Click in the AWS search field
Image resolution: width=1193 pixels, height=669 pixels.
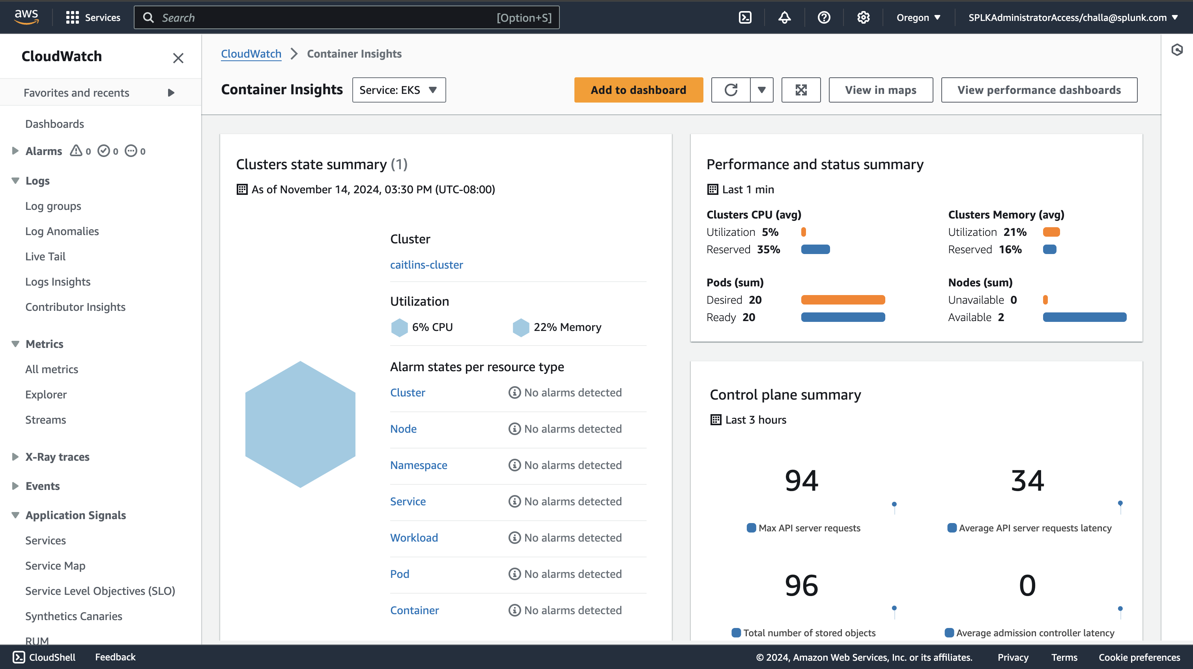(x=324, y=18)
